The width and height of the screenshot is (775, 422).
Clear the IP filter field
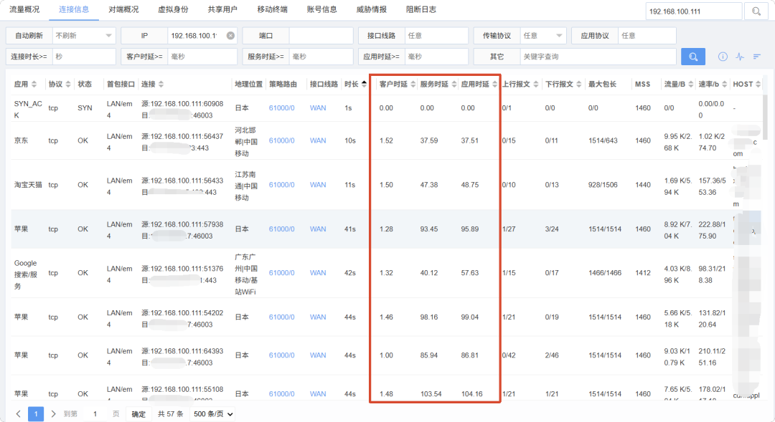tap(230, 36)
